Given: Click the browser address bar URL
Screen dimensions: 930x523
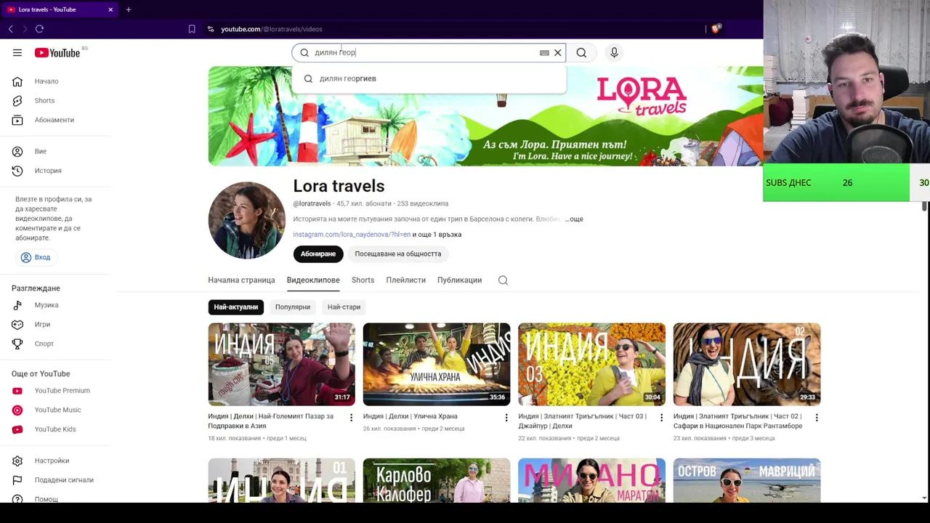Looking at the screenshot, I should 272,29.
